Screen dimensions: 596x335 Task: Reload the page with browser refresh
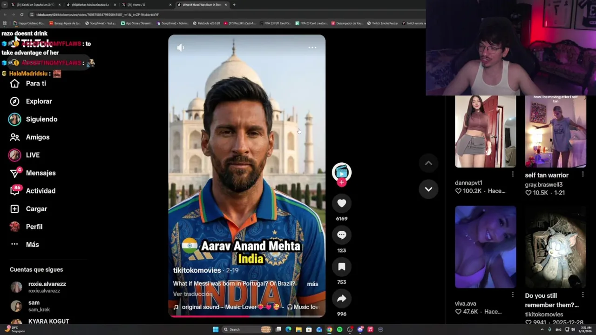[x=21, y=14]
